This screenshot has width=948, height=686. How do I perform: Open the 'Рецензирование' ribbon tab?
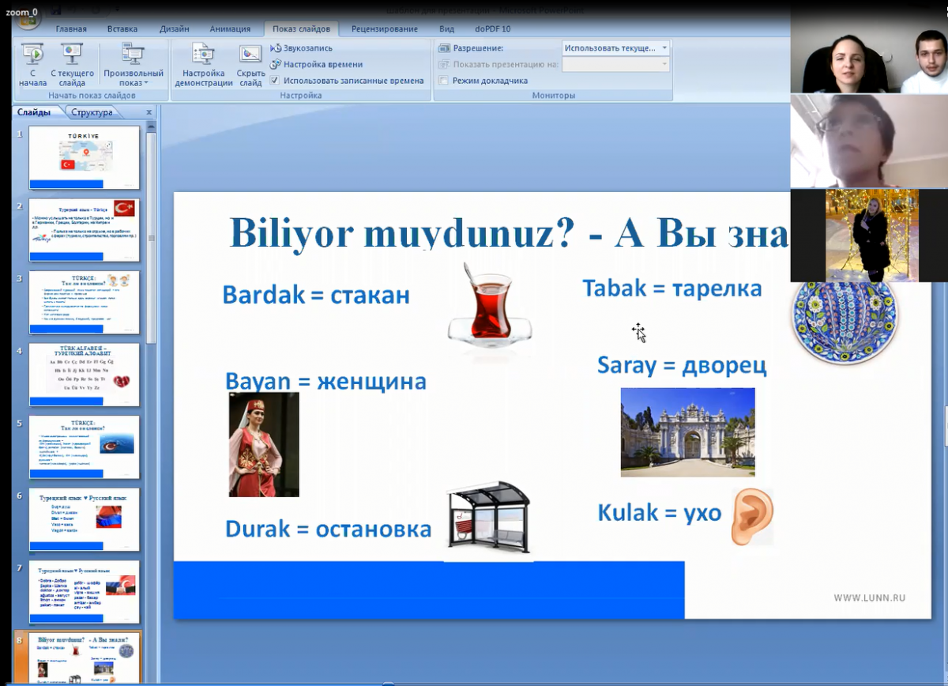point(385,29)
